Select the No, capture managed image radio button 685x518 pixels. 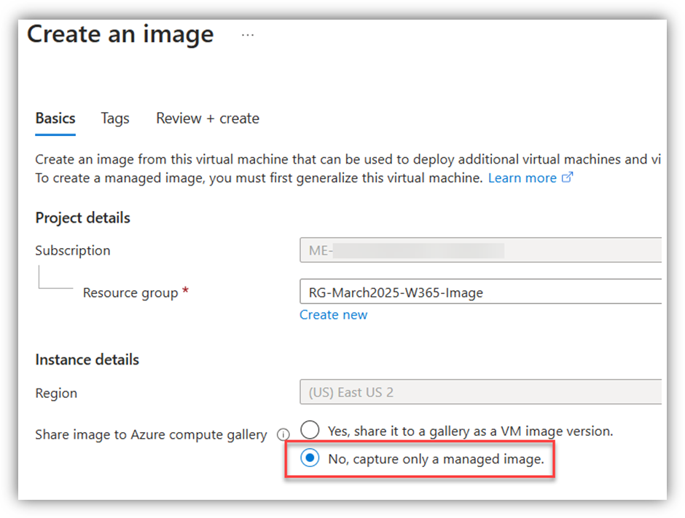tap(310, 459)
